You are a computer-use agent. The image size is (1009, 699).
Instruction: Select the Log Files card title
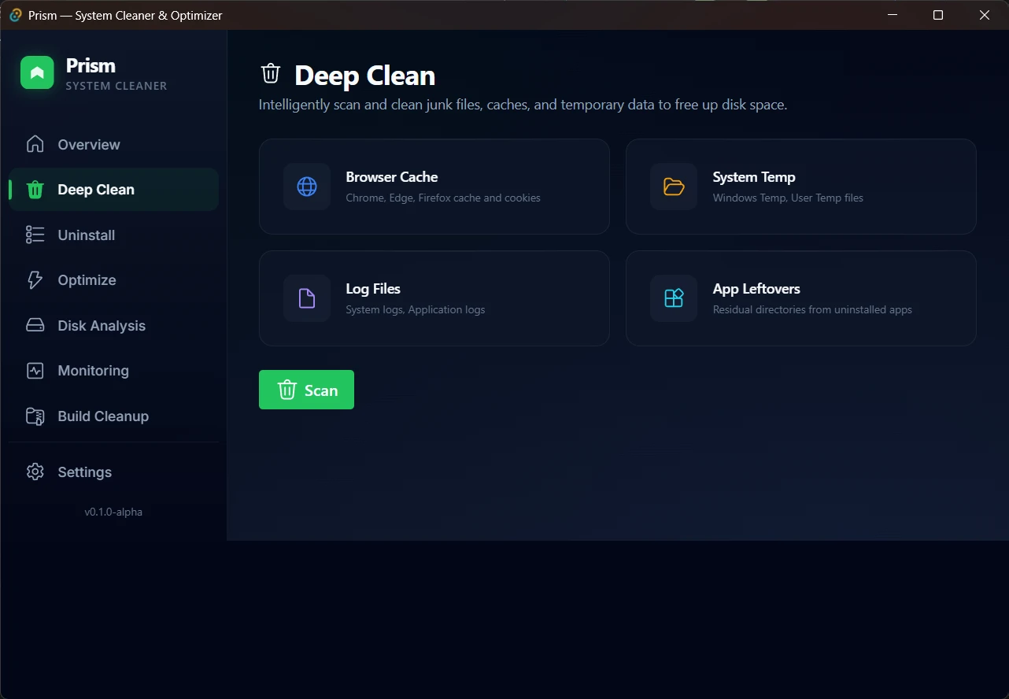373,289
